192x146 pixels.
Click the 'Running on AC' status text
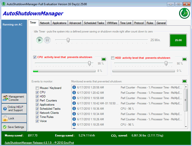click(x=13, y=24)
